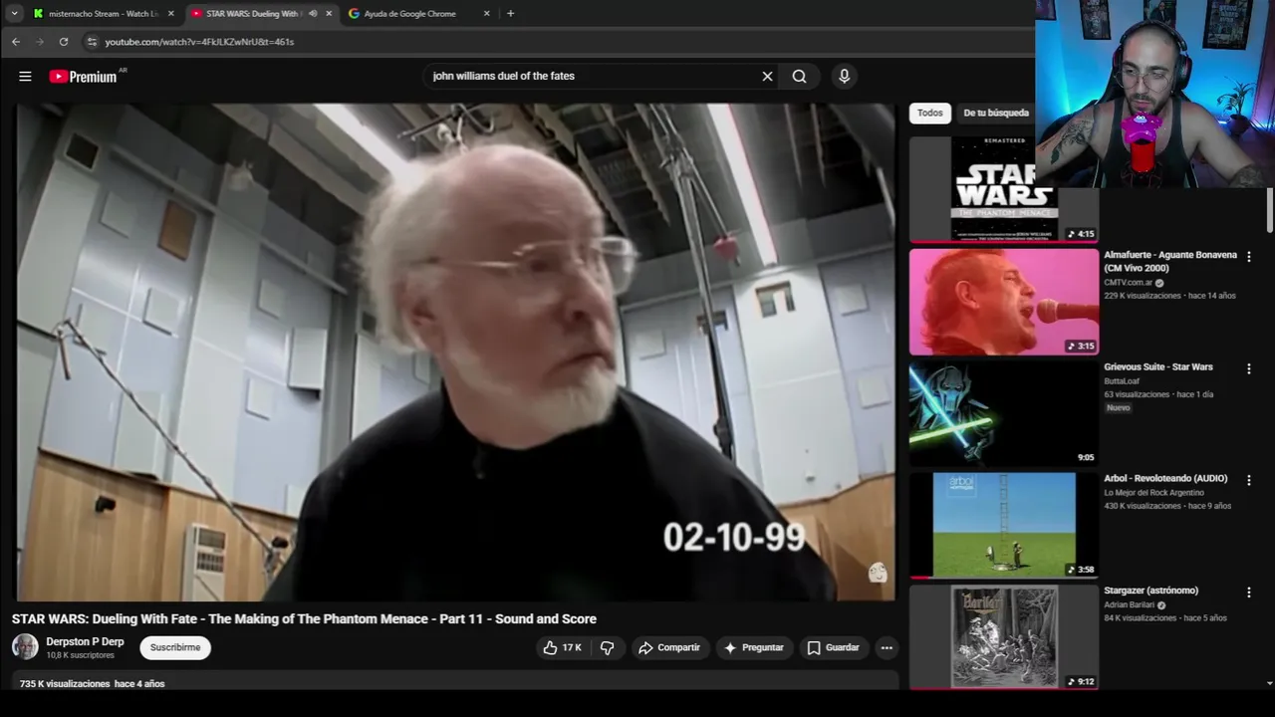
Task: Open the tab search dropdown arrow
Action: point(14,13)
